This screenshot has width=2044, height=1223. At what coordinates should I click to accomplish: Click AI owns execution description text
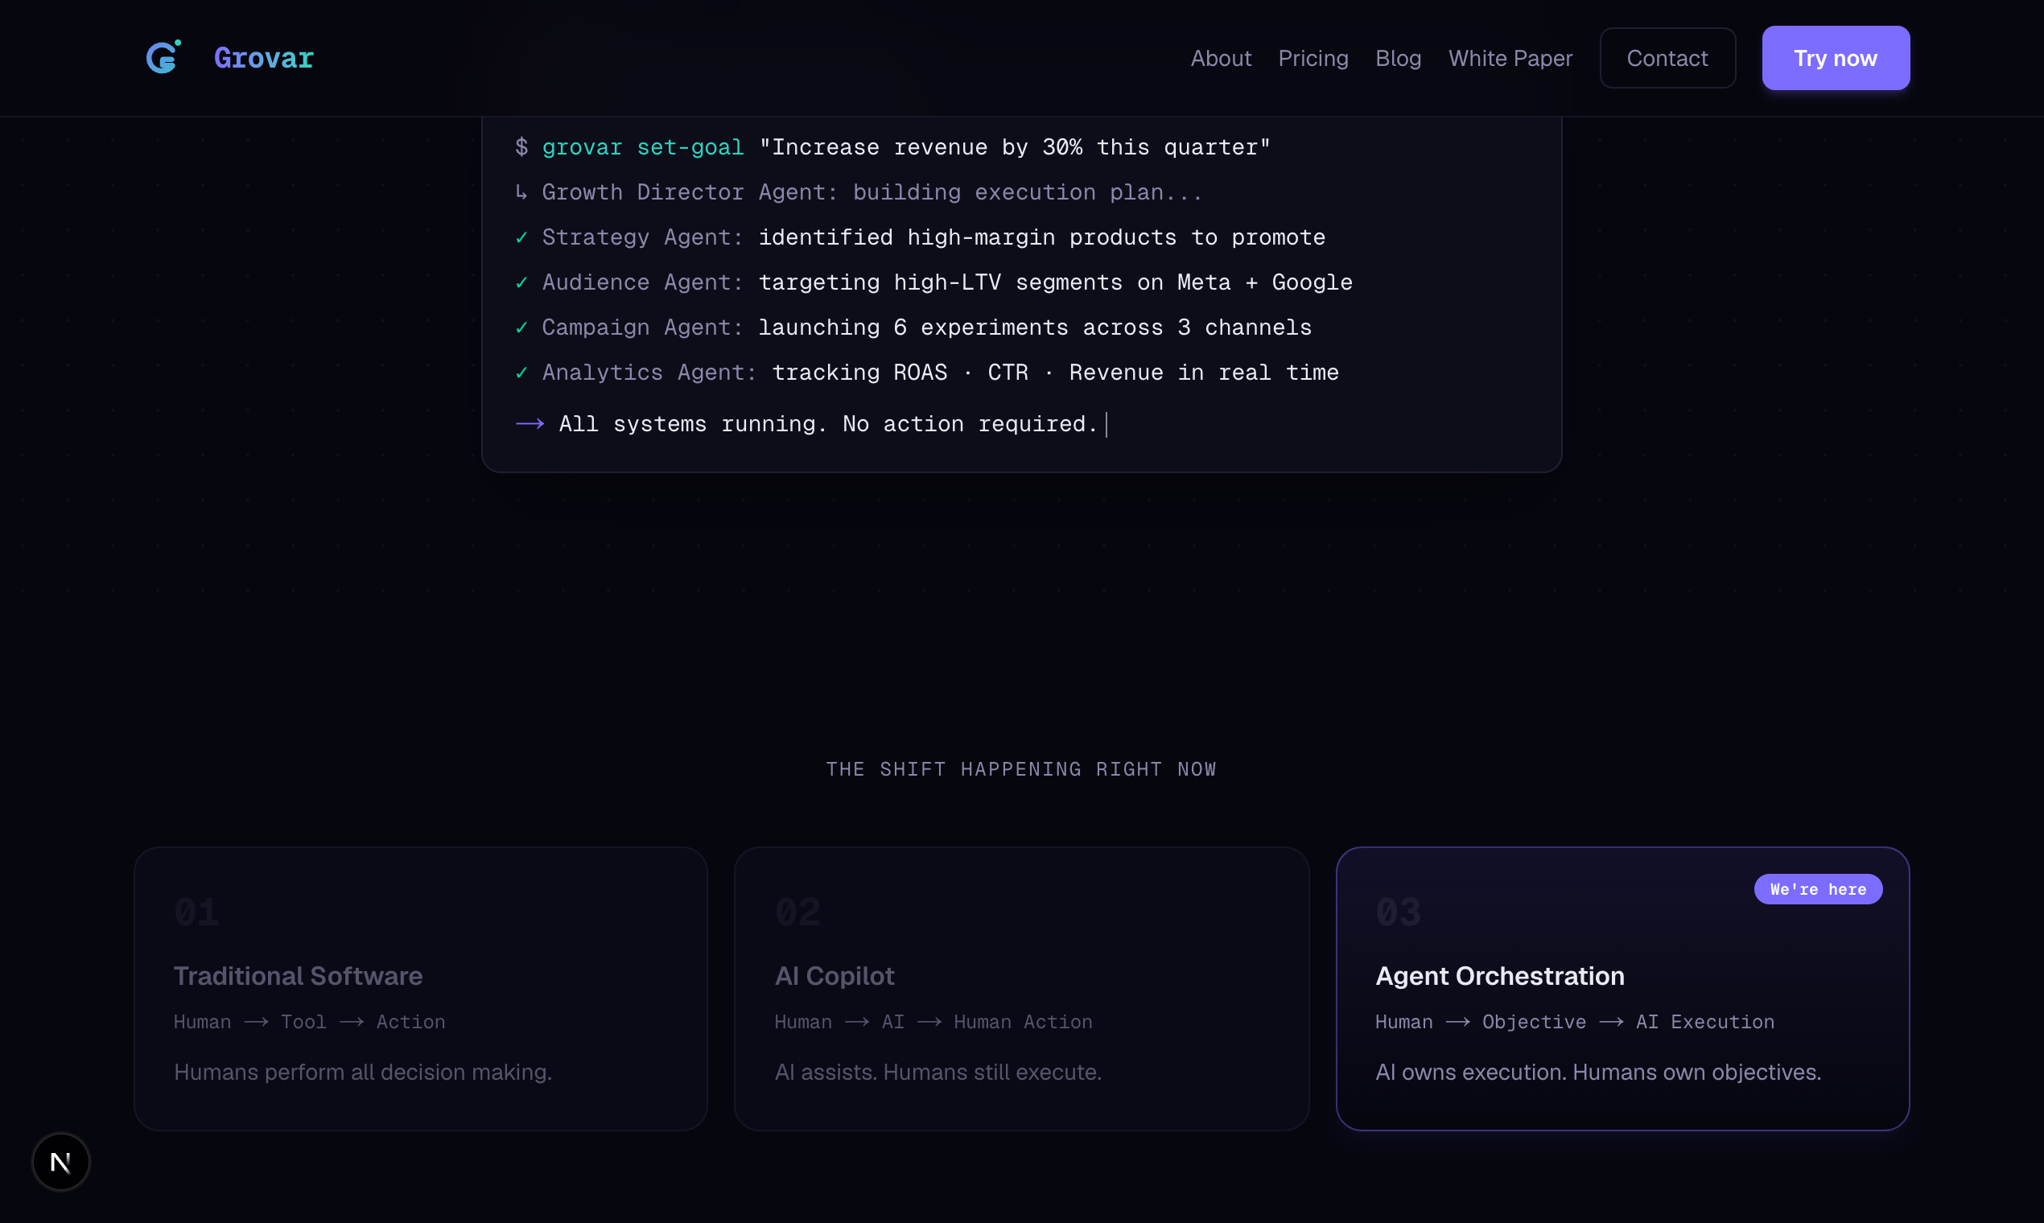click(1598, 1073)
